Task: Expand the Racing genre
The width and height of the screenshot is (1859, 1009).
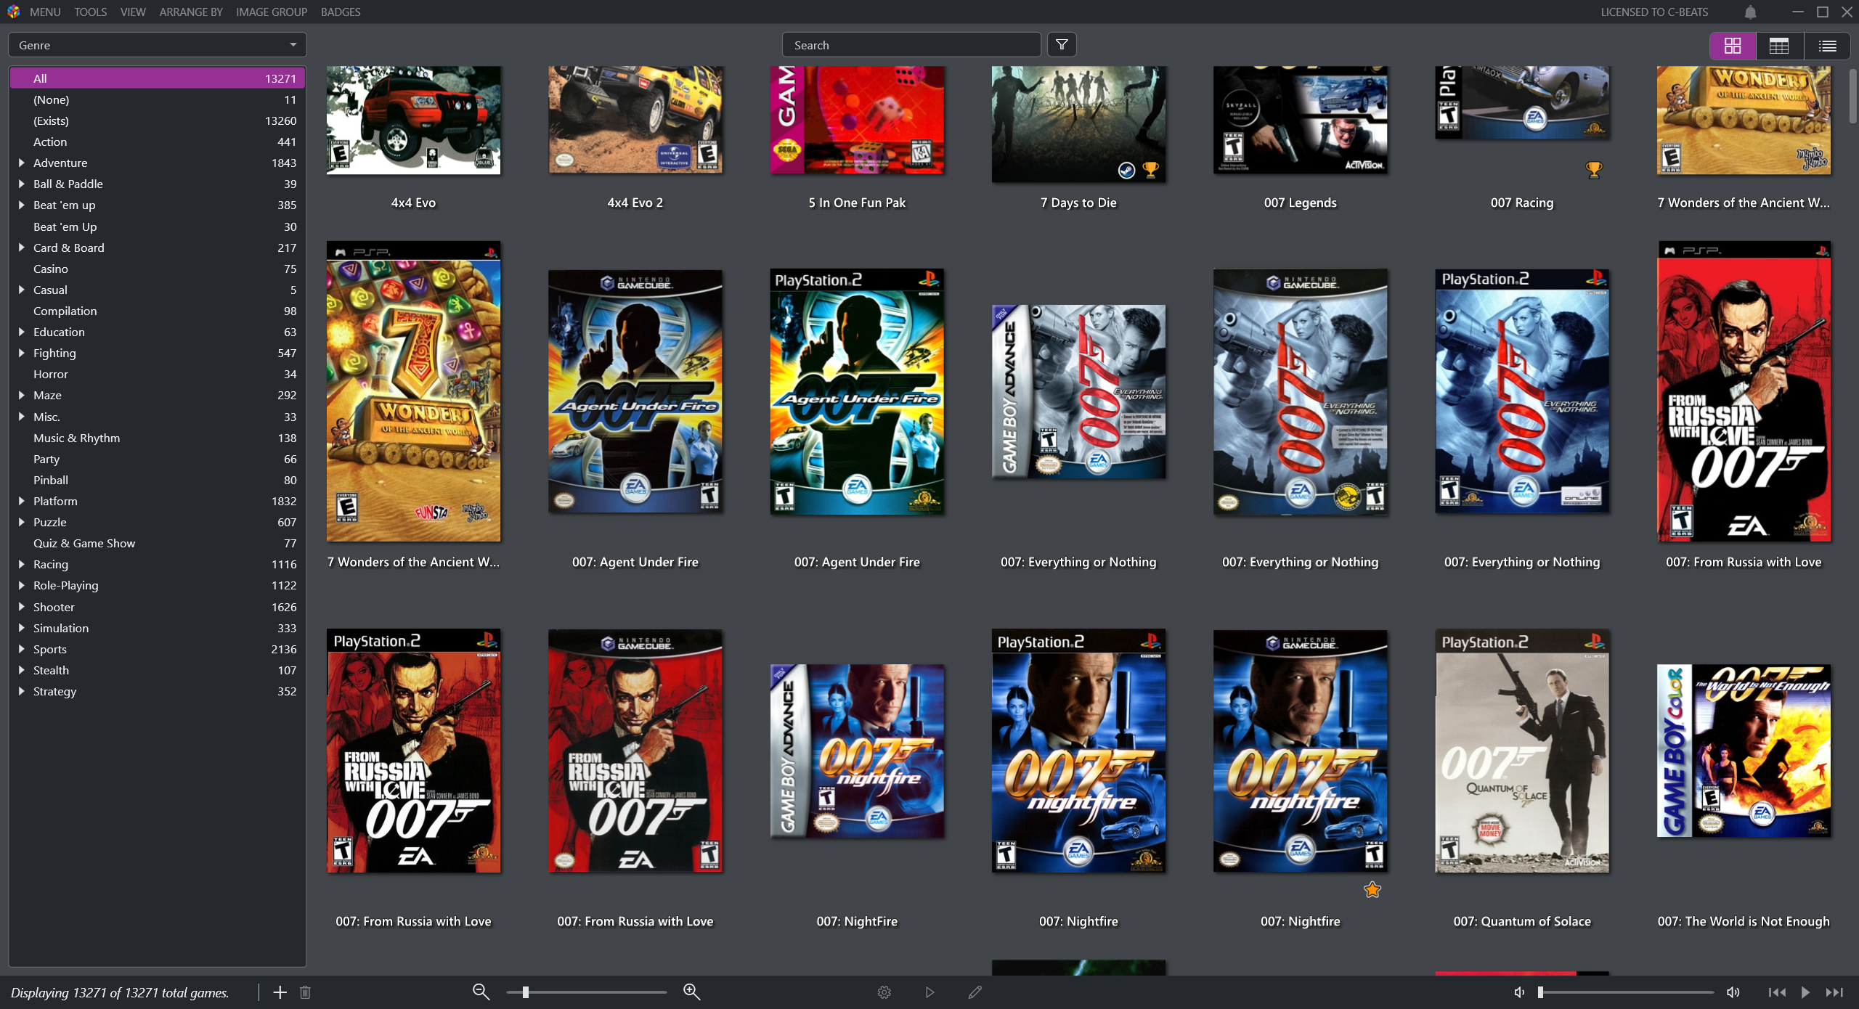Action: pos(21,564)
